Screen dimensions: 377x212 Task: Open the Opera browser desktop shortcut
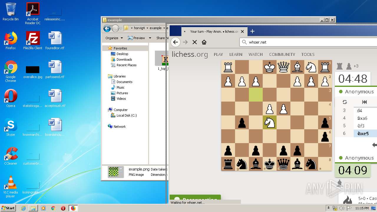11,98
